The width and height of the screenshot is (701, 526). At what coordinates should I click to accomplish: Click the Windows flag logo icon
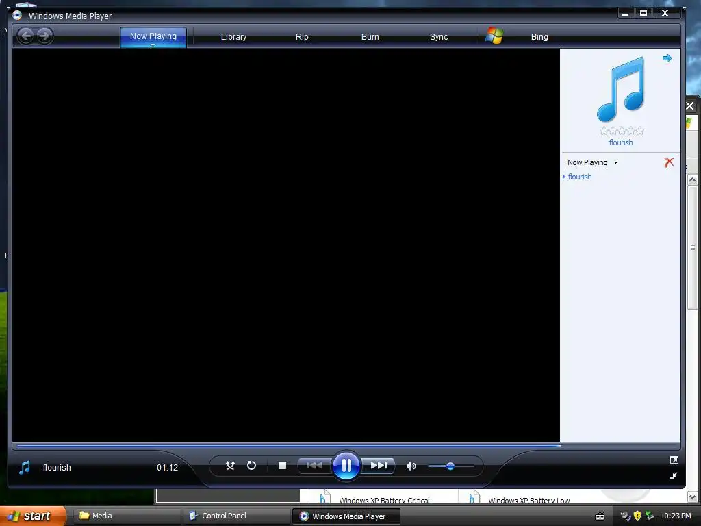(x=494, y=36)
